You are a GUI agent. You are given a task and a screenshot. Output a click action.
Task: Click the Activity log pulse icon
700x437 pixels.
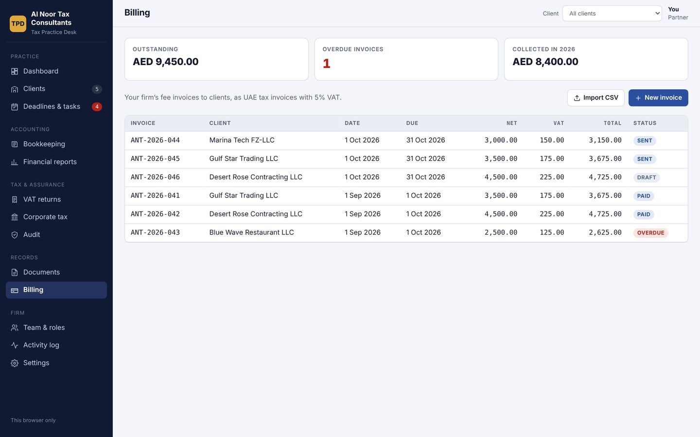pyautogui.click(x=15, y=345)
